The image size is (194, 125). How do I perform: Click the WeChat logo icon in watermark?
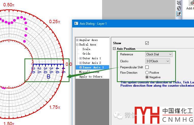click(118, 116)
